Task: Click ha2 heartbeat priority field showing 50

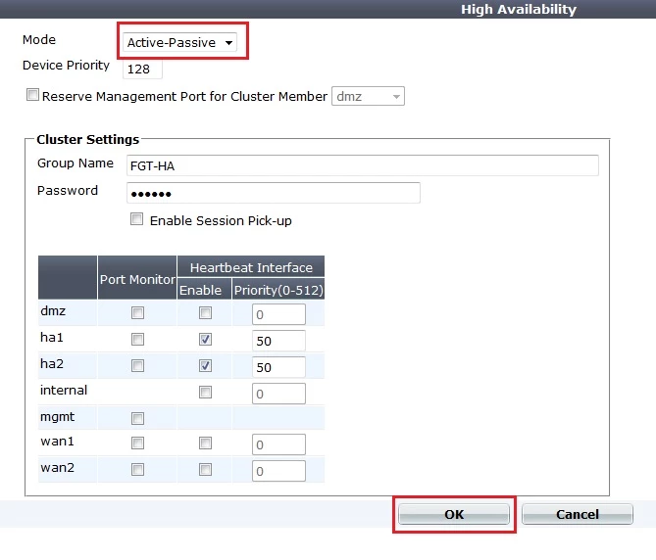Action: coord(278,367)
